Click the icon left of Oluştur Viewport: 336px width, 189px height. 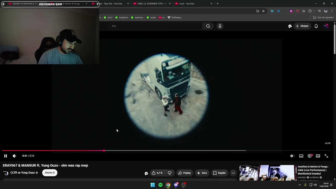point(290,26)
